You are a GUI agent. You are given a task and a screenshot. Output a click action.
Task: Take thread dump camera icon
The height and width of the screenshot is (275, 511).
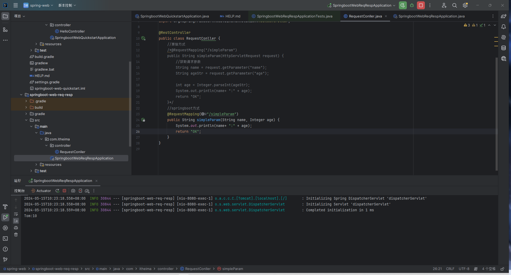[x=73, y=191]
